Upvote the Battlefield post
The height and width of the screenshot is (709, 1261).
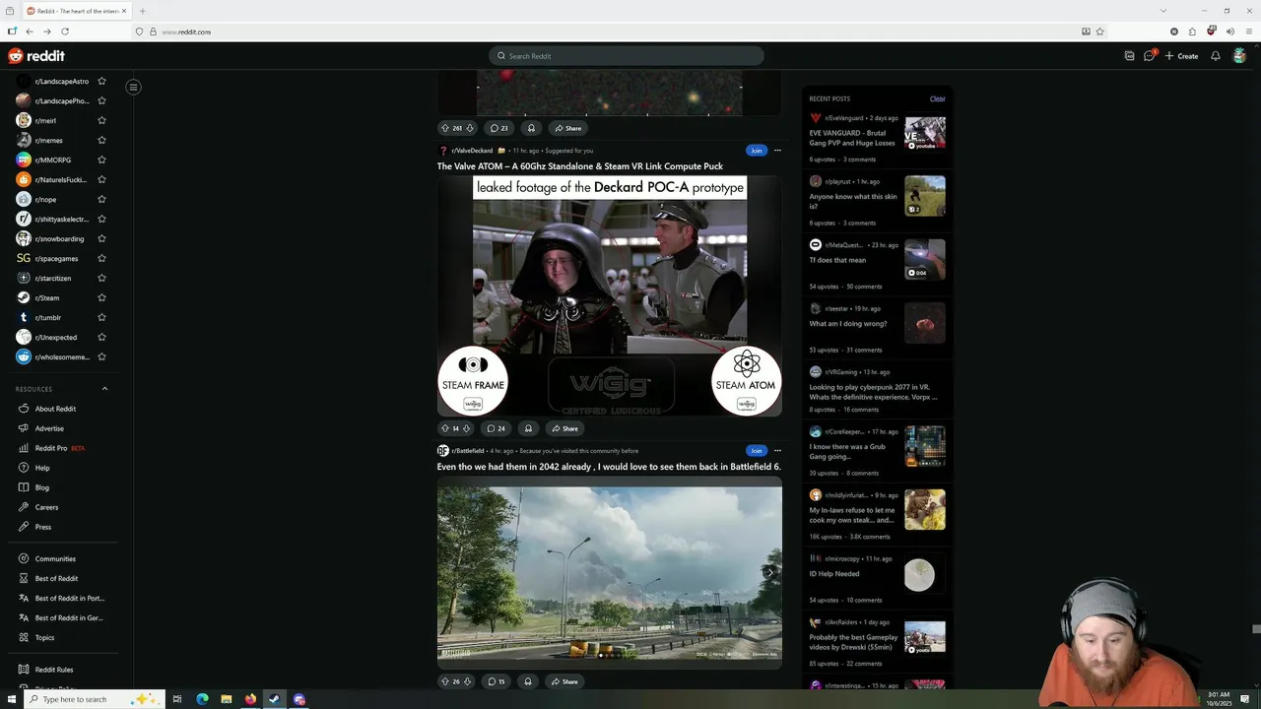coord(444,681)
